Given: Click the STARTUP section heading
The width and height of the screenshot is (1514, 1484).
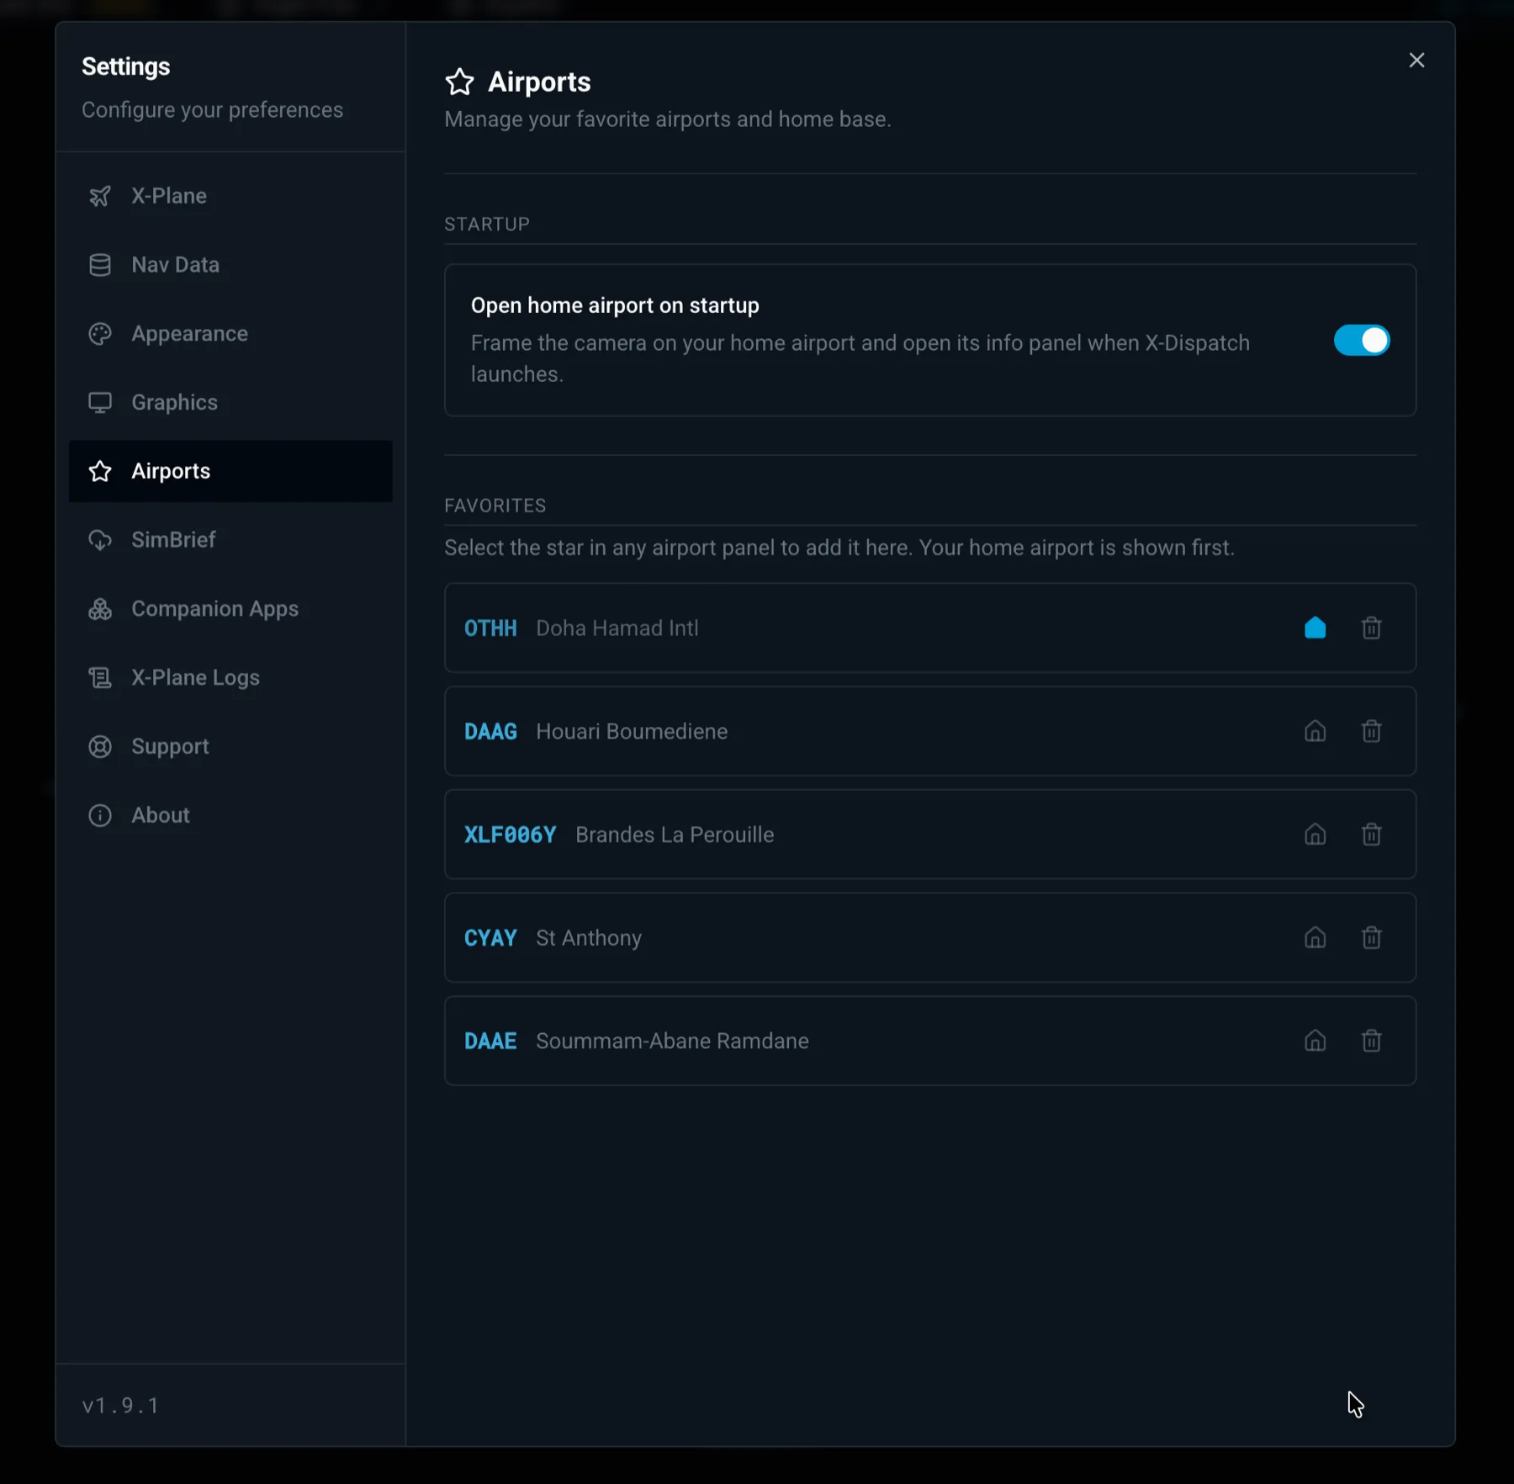Looking at the screenshot, I should click(x=487, y=225).
